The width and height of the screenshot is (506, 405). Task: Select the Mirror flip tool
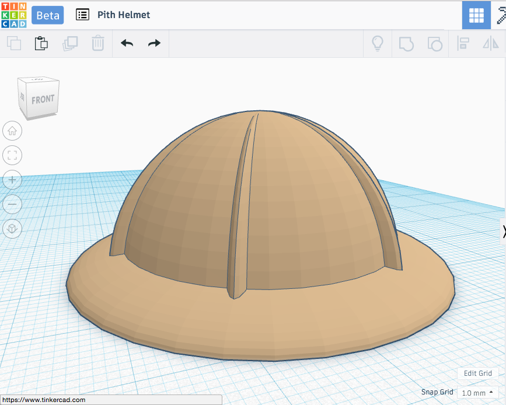(x=491, y=44)
